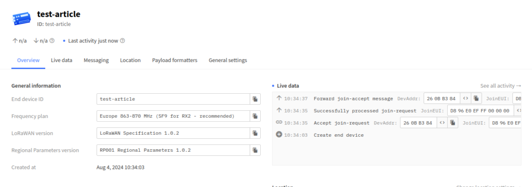Open the Live data tab
Viewport: 532px width, 187px height.
coord(62,60)
